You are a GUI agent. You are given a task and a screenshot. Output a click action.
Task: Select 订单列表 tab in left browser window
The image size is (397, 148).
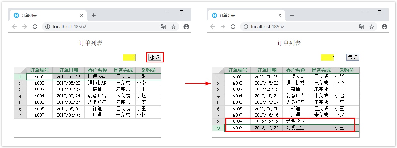49,15
